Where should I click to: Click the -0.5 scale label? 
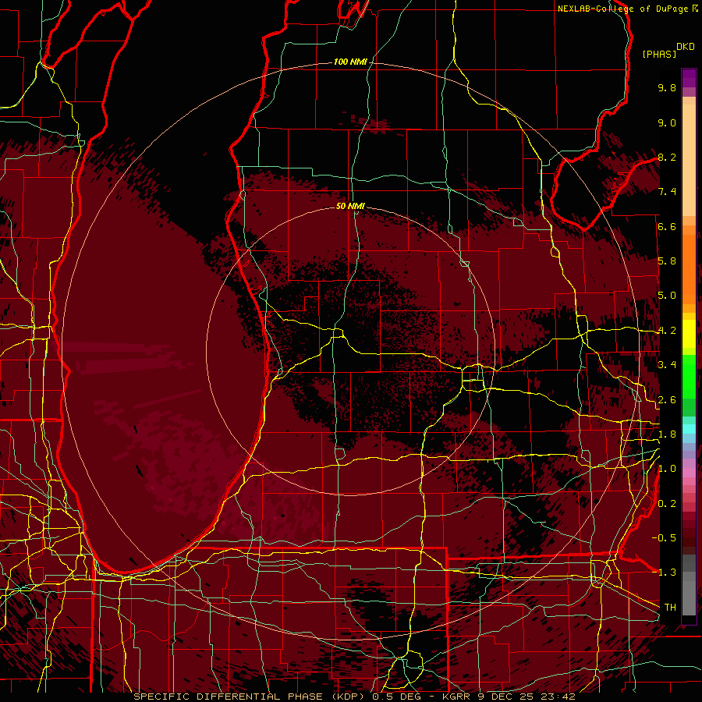[664, 538]
